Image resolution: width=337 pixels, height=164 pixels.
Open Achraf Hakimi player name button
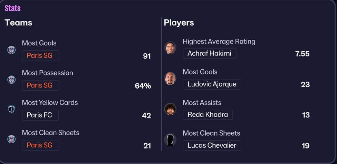click(x=210, y=54)
